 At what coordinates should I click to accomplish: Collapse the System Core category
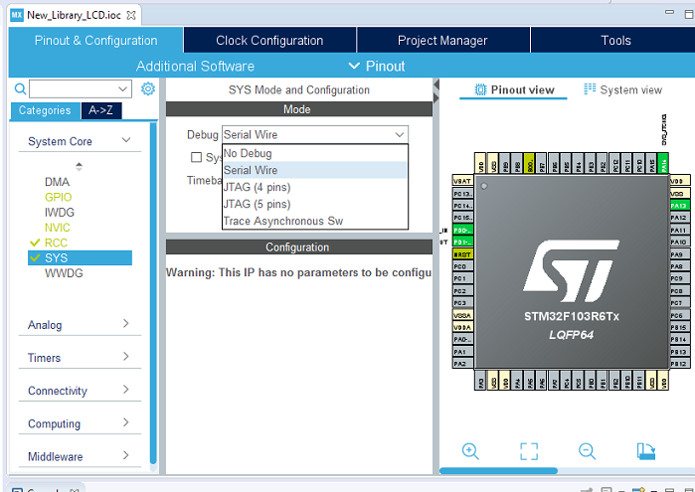[x=126, y=140]
